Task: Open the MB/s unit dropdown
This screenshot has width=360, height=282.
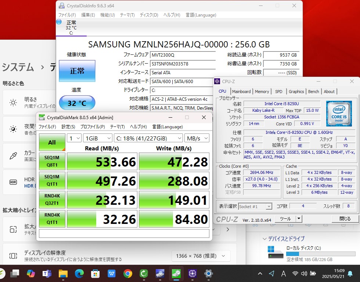Action: (197, 138)
